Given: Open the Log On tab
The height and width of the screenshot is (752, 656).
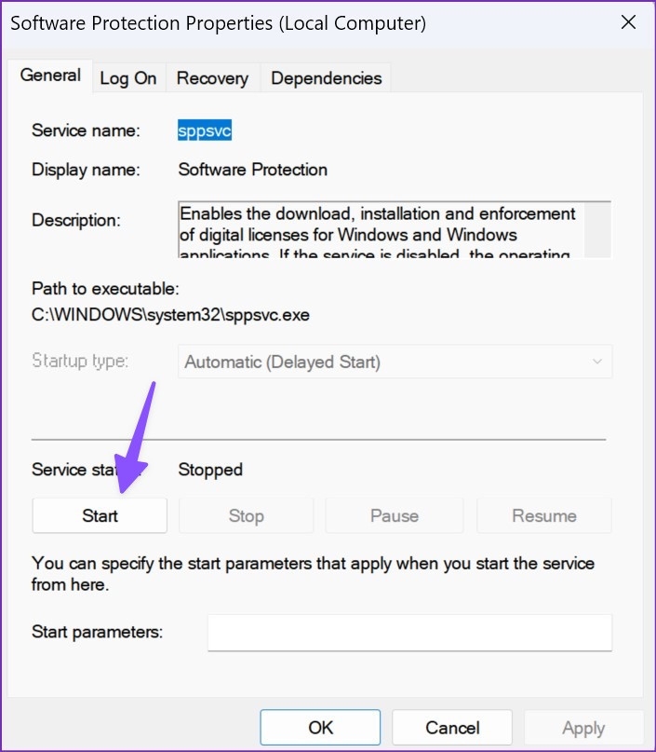Looking at the screenshot, I should (x=127, y=78).
